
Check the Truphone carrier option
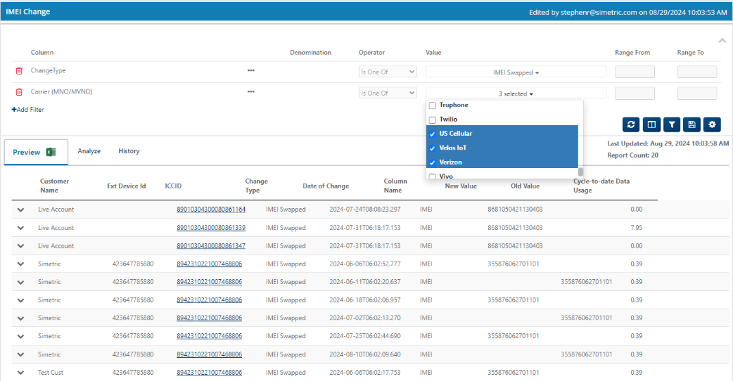432,106
